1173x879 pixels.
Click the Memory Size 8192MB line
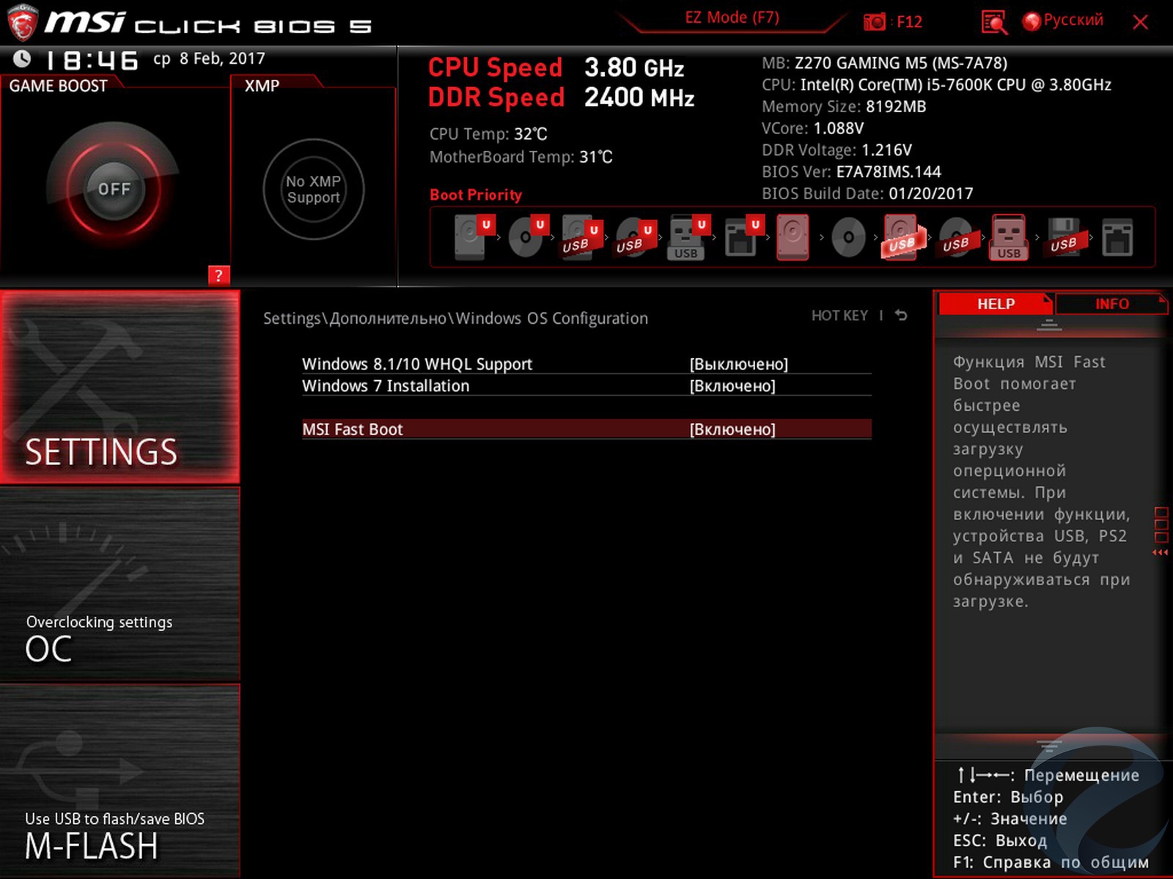click(x=844, y=107)
